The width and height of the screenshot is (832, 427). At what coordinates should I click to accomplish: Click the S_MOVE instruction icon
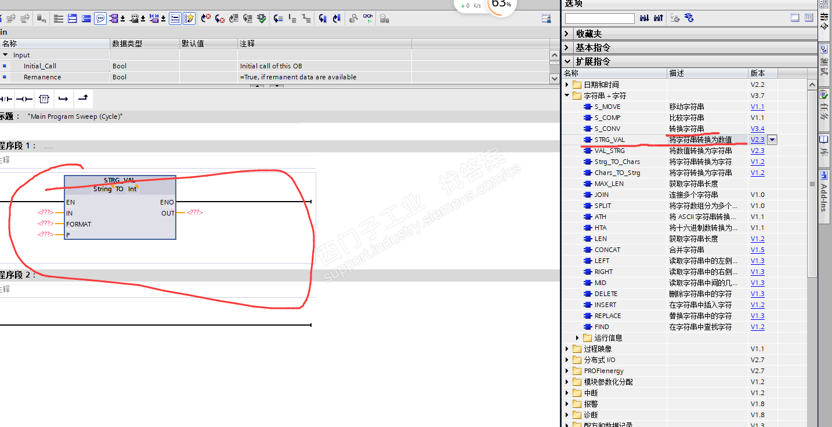click(x=588, y=107)
